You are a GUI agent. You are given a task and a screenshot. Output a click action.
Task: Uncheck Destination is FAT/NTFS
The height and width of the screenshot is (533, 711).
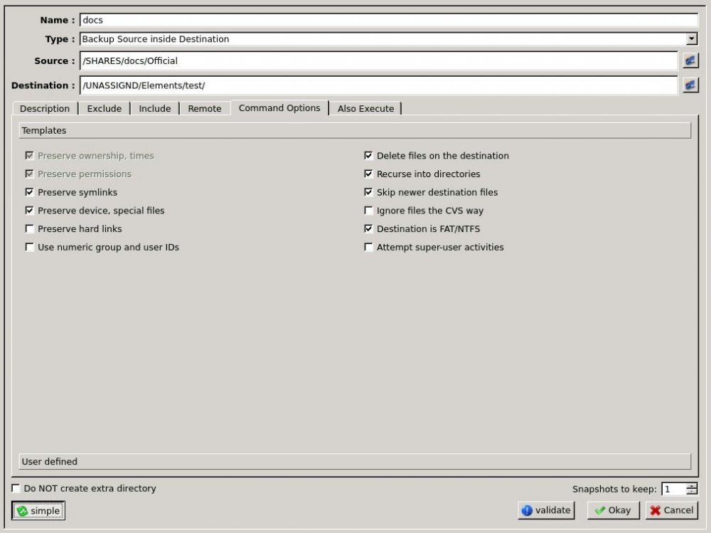click(x=368, y=229)
